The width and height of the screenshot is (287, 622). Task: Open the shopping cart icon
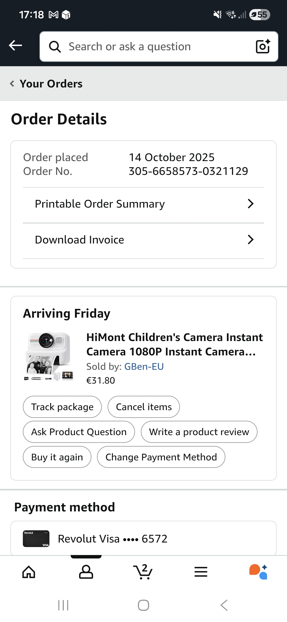pos(143,572)
